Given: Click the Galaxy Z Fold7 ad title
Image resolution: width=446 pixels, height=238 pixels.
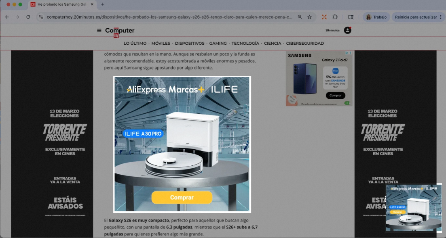Looking at the screenshot, I should [334, 60].
